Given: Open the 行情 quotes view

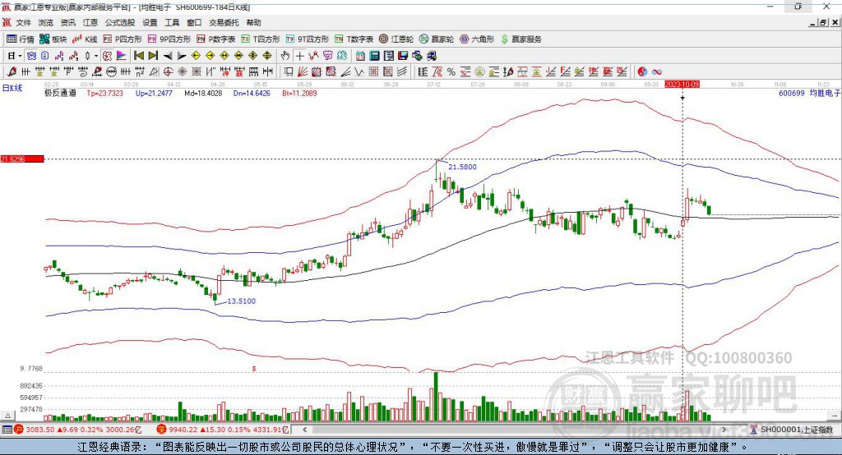Looking at the screenshot, I should click(20, 39).
